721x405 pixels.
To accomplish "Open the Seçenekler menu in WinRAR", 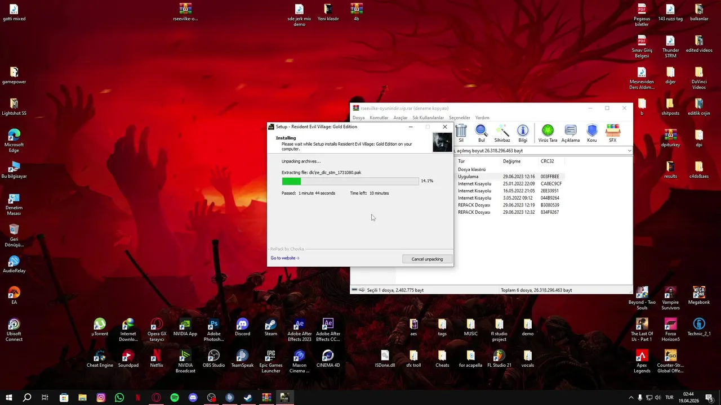I will [460, 118].
